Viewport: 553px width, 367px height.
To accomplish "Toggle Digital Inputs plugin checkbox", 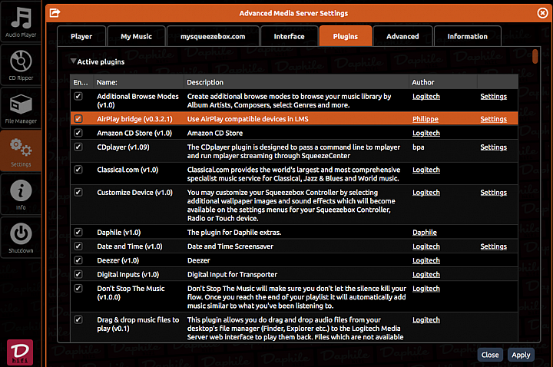I will pyautogui.click(x=78, y=274).
